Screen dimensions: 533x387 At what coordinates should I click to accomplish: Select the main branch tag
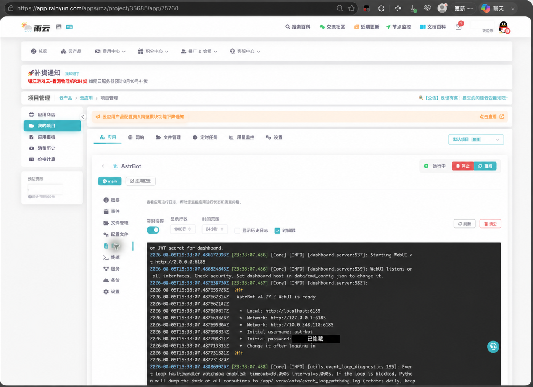[x=110, y=181]
